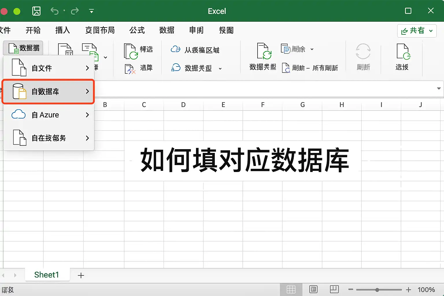Open the customize quick access dropdown
The width and height of the screenshot is (444, 296).
tap(91, 11)
